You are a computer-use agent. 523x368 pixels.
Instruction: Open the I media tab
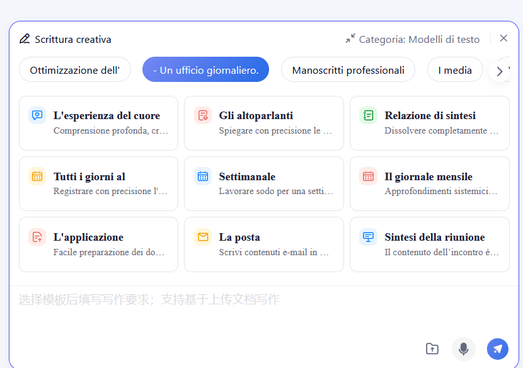click(x=455, y=70)
